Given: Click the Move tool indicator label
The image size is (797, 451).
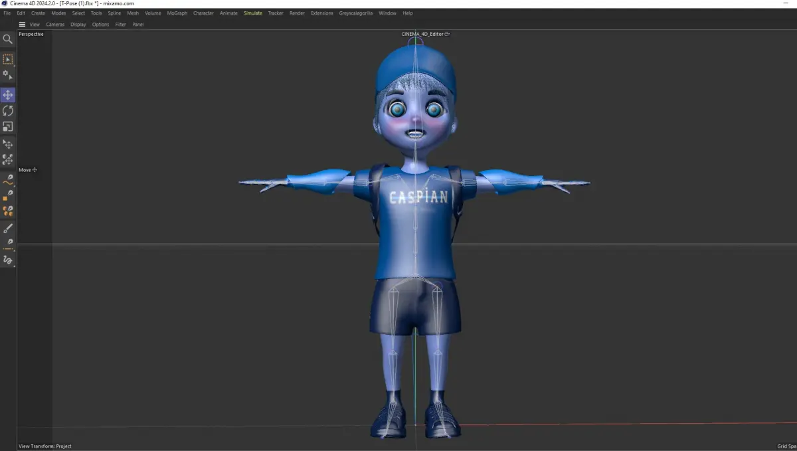Looking at the screenshot, I should (28, 170).
